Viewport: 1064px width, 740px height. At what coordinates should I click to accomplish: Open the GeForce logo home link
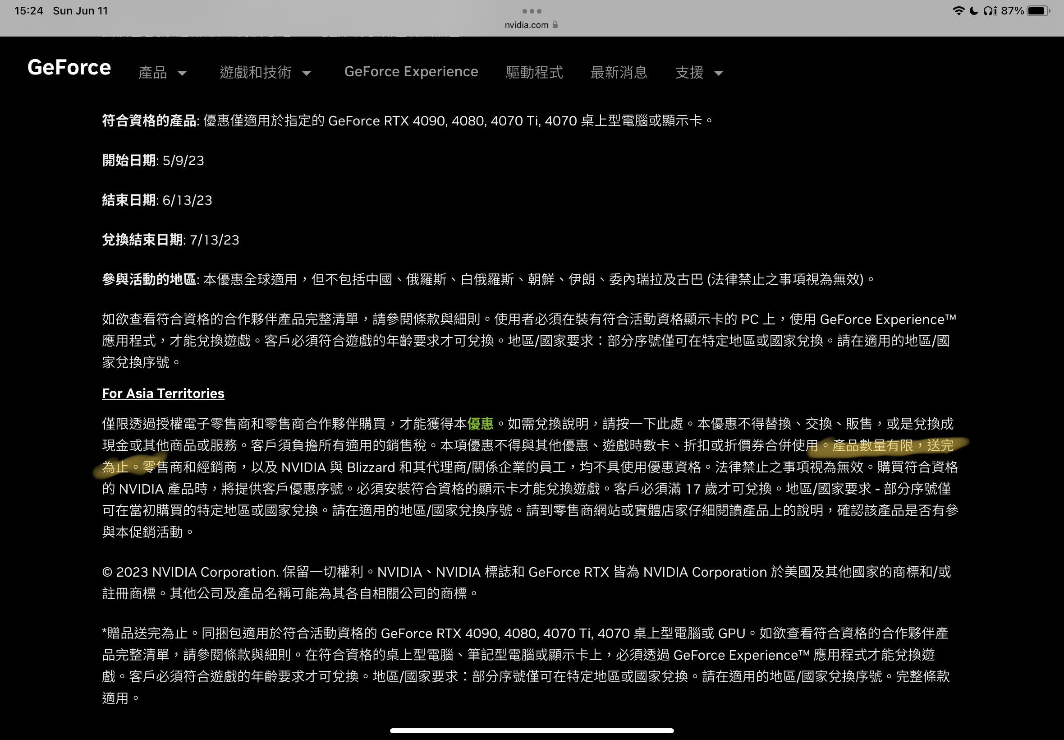[x=69, y=67]
